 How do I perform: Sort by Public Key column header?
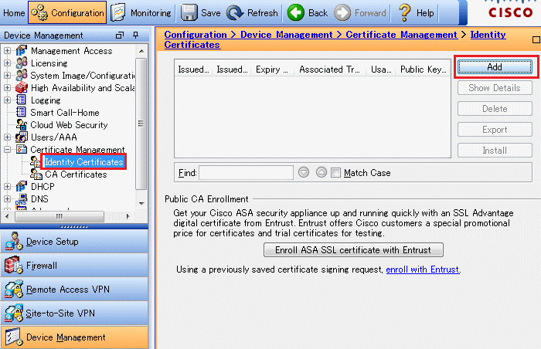[423, 69]
